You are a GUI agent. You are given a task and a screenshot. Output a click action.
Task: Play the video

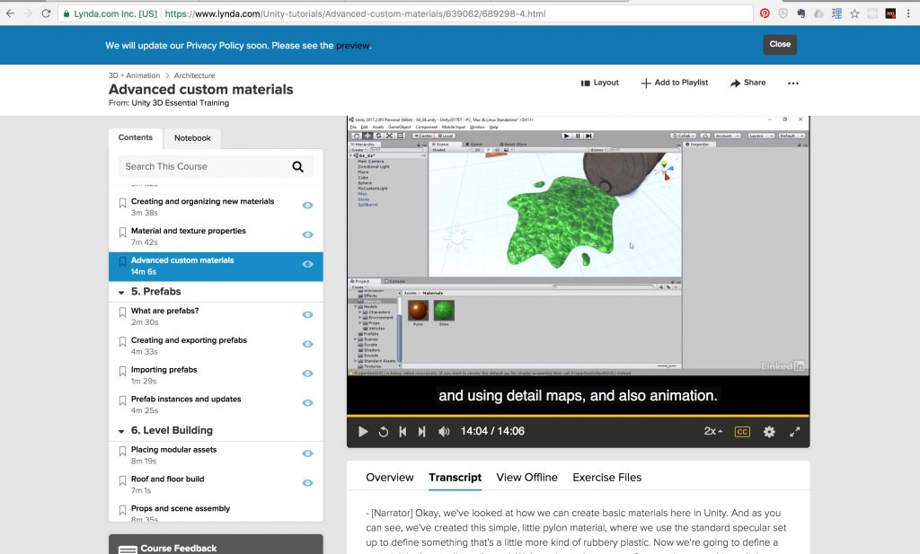pos(363,432)
